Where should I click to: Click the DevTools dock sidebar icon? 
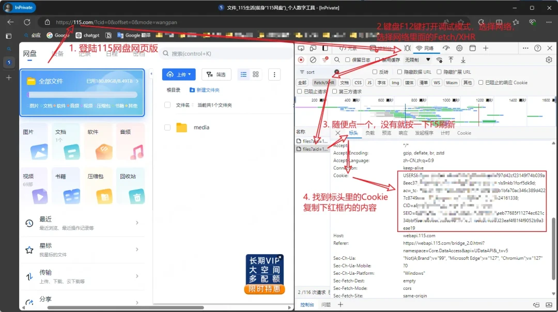pyautogui.click(x=325, y=48)
